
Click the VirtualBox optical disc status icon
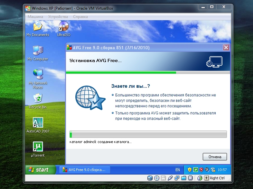157,178
